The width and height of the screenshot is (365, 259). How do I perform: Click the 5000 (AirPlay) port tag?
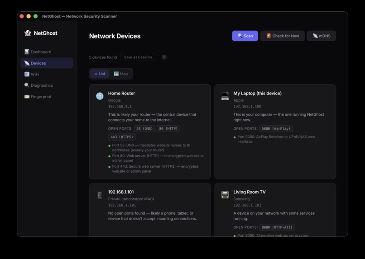[x=276, y=129]
